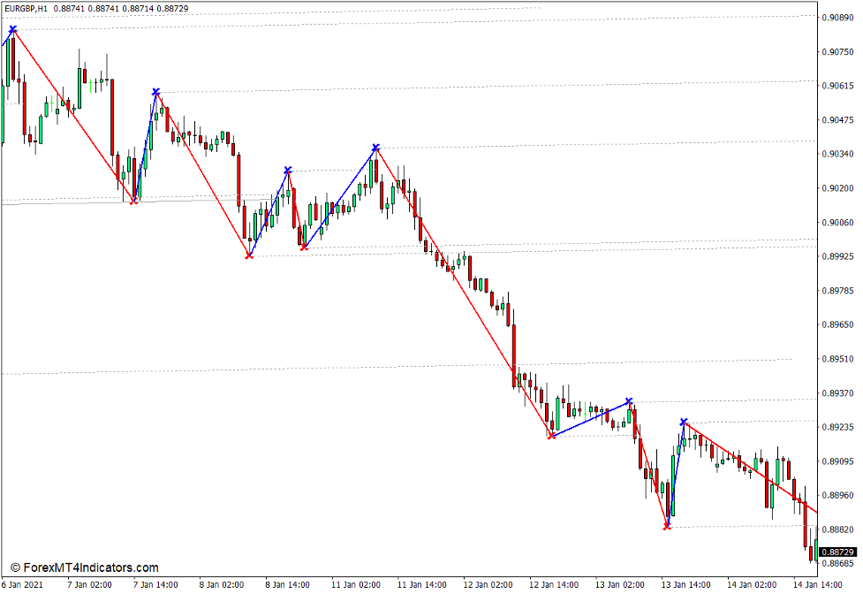Click the blue X marker near the 8 Jan 14:00 peak
Viewport: 863px width, 594px height.
pyautogui.click(x=287, y=170)
